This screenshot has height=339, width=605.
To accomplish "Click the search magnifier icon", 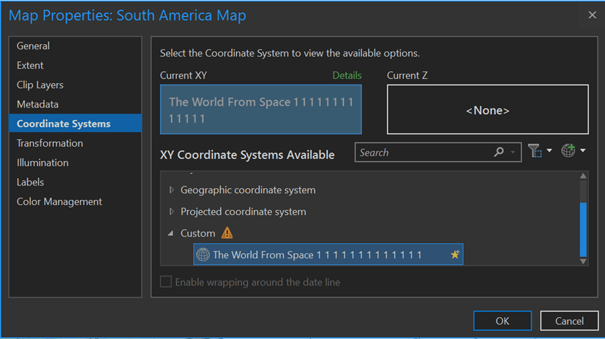I will [x=498, y=153].
